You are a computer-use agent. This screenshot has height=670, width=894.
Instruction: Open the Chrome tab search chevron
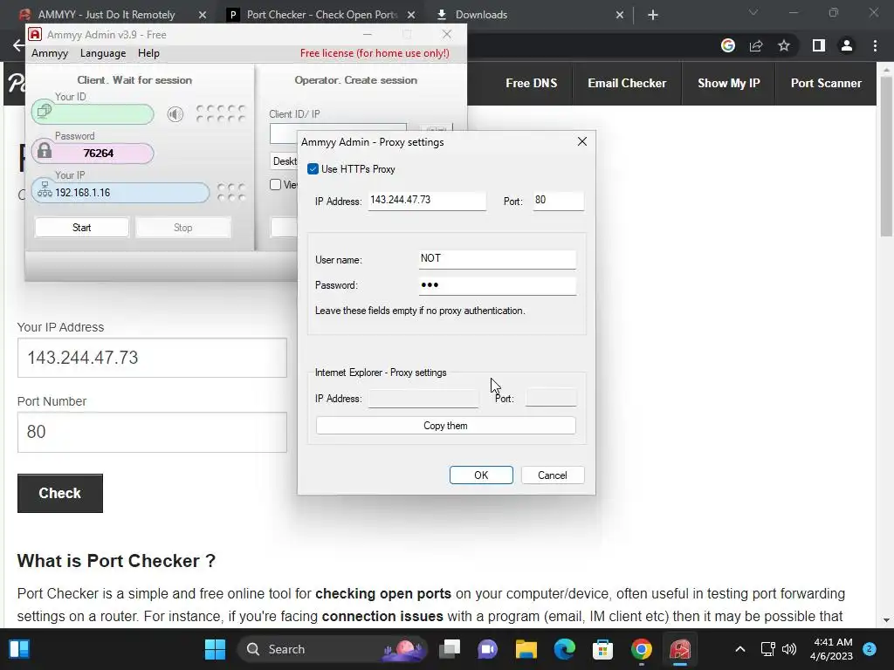point(753,12)
